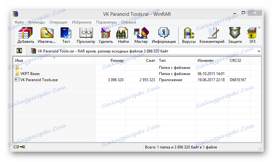This screenshot has width=274, height=162.
Task: Select the VKPT Bases folder name
Action: 30,74
